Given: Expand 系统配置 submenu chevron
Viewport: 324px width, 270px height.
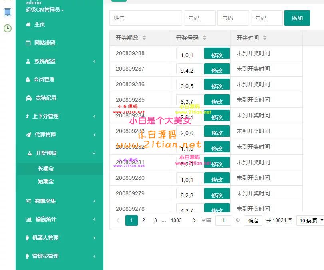Looking at the screenshot, I should tap(94, 62).
